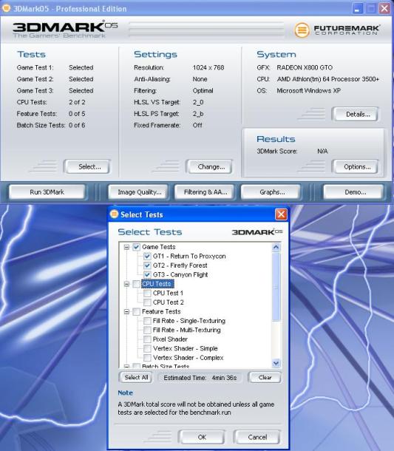Open the Image Quality tool
The width and height of the screenshot is (394, 451).
coord(139,191)
